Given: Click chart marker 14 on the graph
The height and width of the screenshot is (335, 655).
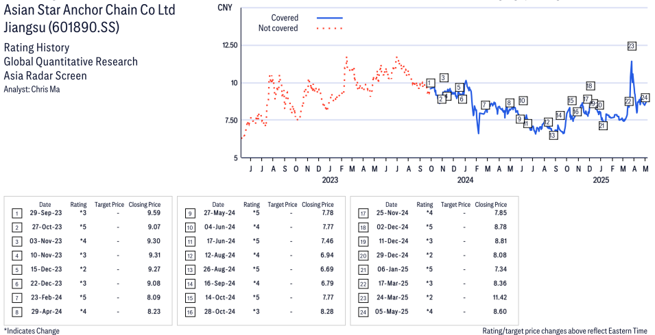Looking at the screenshot, I should [x=560, y=116].
